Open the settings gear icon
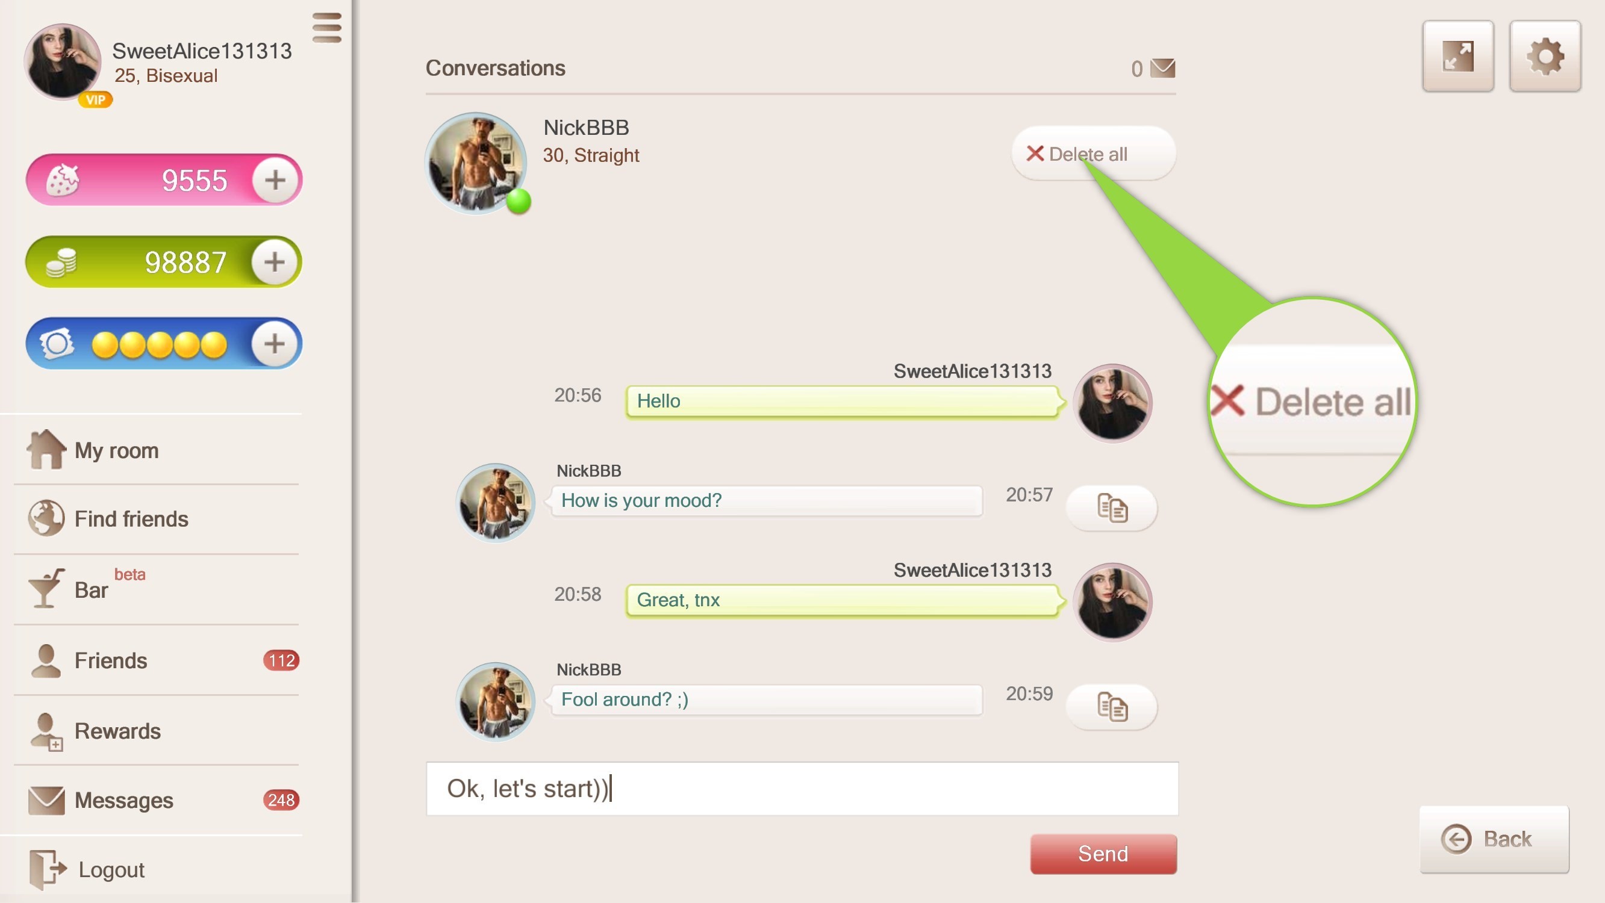The width and height of the screenshot is (1605, 903). (1545, 56)
